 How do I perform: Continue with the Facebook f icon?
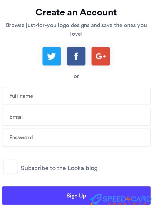point(76,56)
